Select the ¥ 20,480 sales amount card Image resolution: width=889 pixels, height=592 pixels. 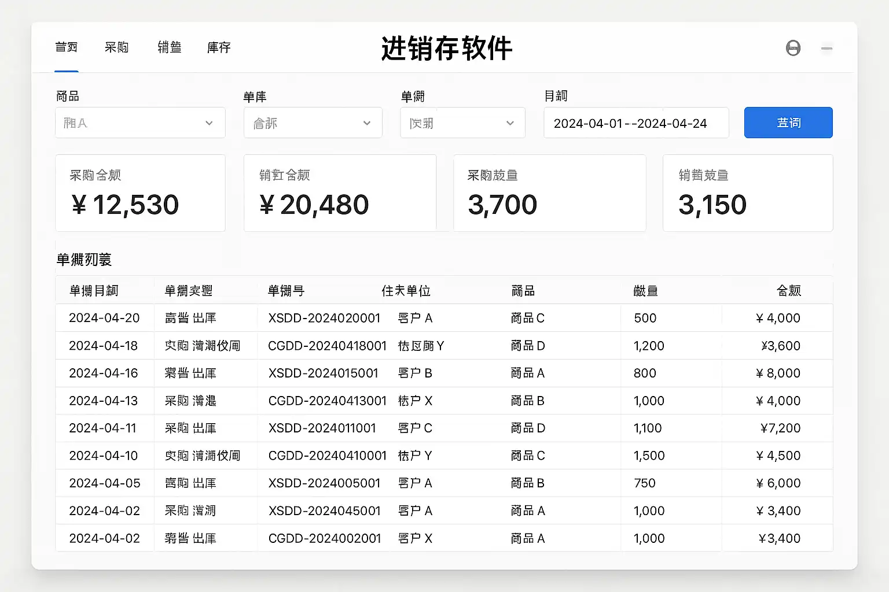340,193
